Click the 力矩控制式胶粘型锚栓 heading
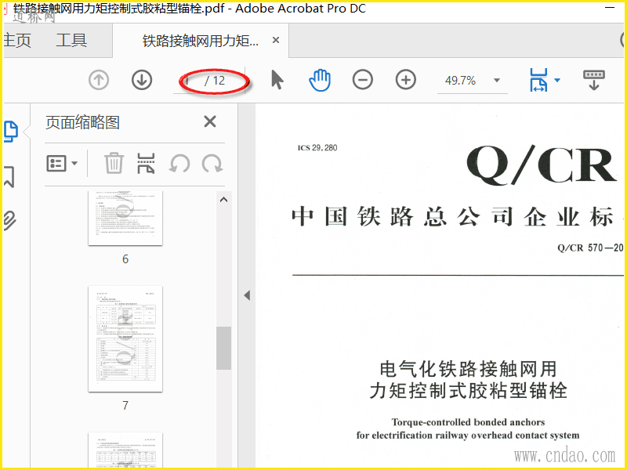This screenshot has width=627, height=470. pyautogui.click(x=468, y=390)
